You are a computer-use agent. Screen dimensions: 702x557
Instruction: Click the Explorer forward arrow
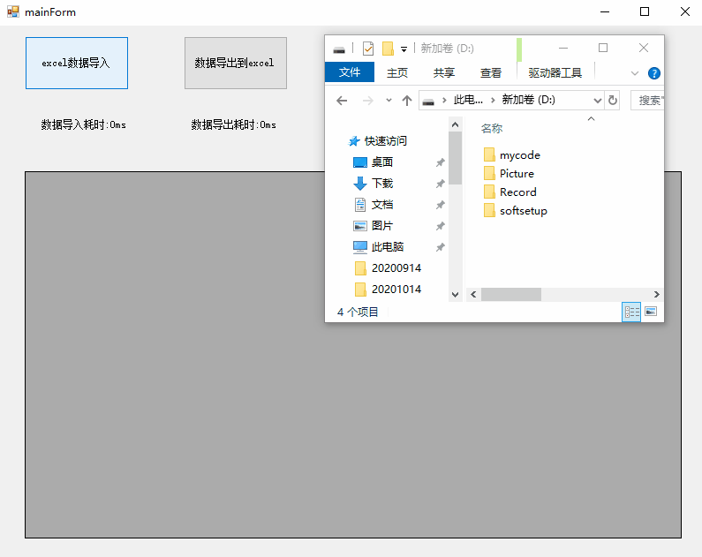[x=368, y=101]
